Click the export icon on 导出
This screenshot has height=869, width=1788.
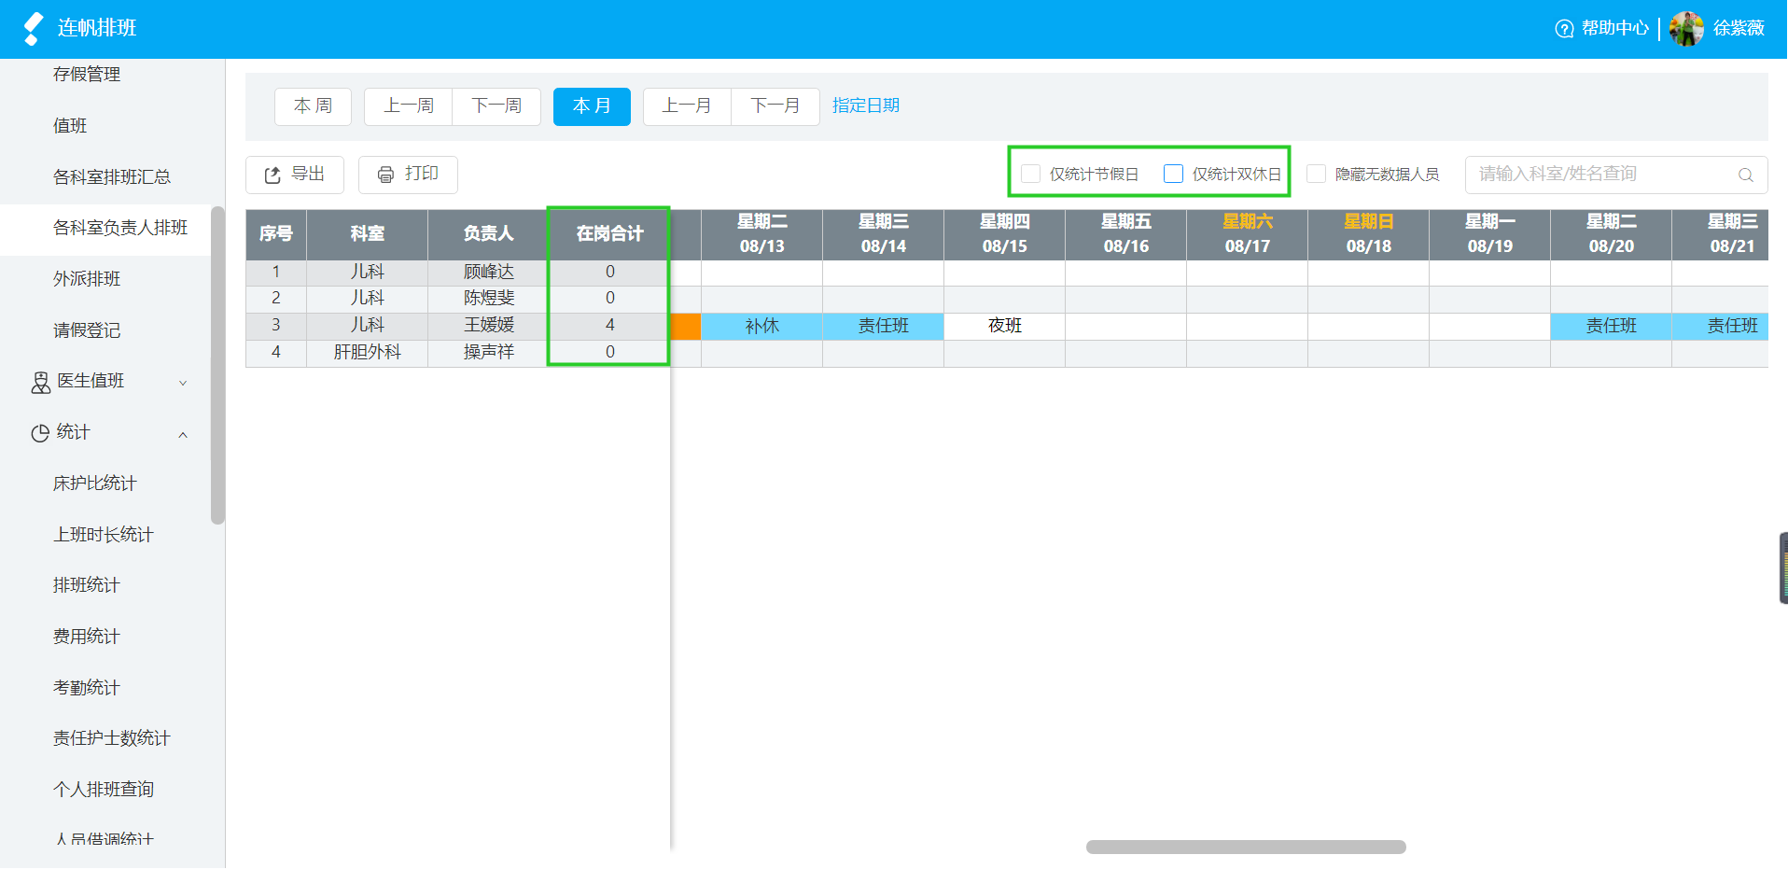click(x=272, y=175)
